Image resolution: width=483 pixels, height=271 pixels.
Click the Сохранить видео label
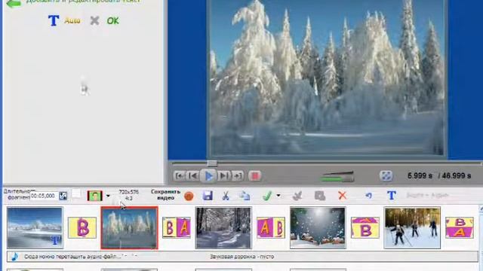pos(165,195)
